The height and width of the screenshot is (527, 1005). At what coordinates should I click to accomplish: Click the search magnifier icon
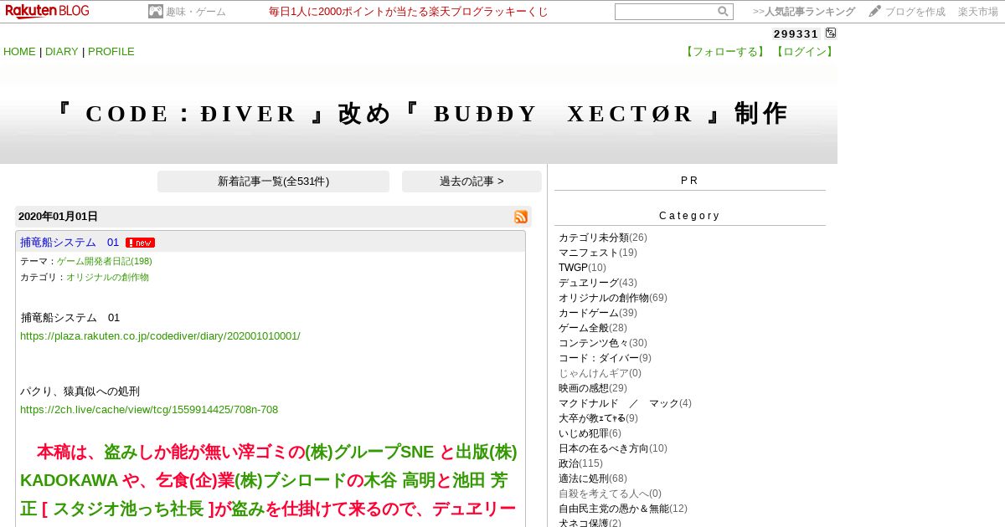point(723,12)
